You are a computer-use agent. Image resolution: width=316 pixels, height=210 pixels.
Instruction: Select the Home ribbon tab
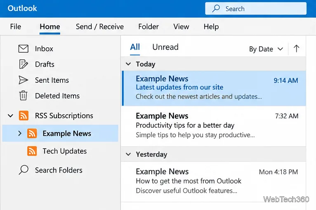pyautogui.click(x=50, y=26)
